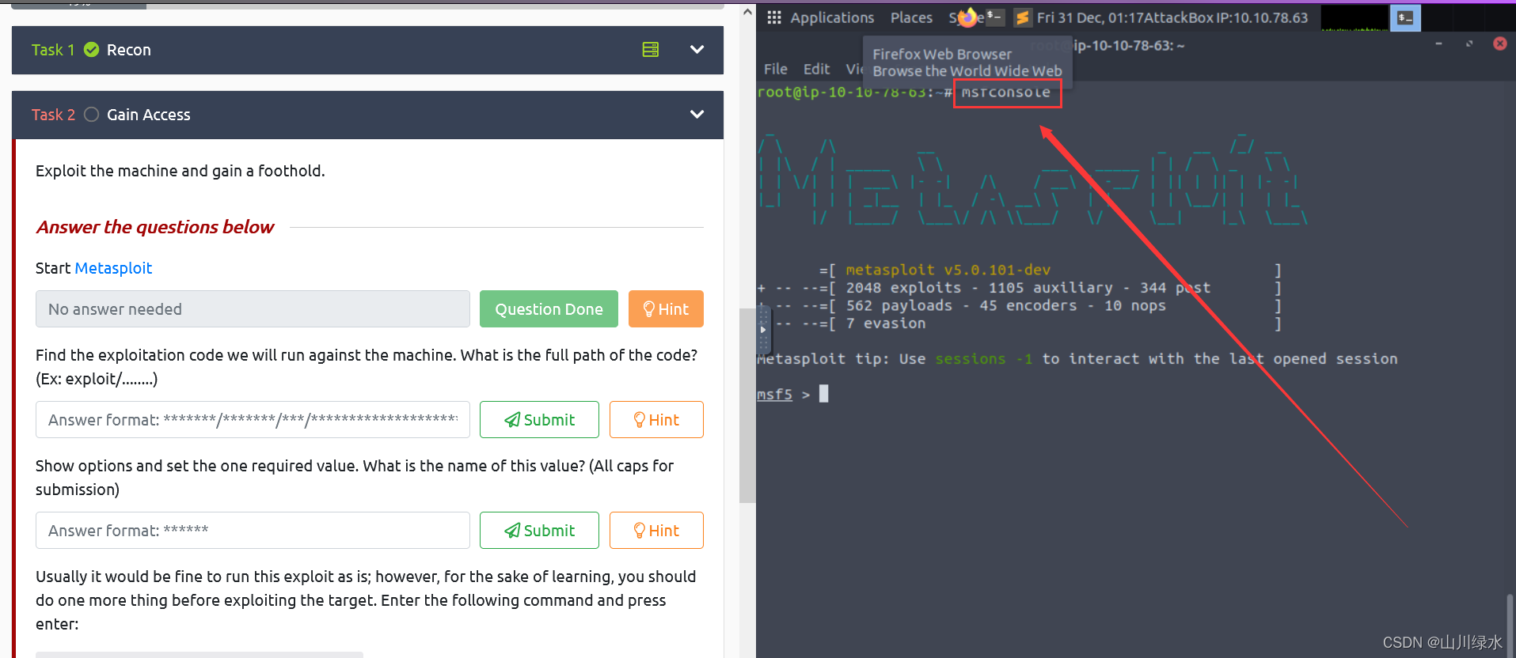Viewport: 1516px width, 658px height.
Task: Open the Applications menu
Action: 832,17
